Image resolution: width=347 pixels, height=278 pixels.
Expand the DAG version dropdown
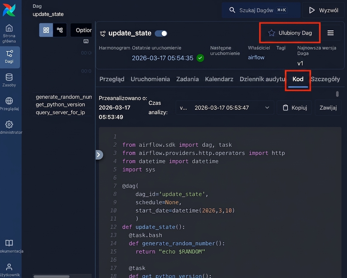225,108
